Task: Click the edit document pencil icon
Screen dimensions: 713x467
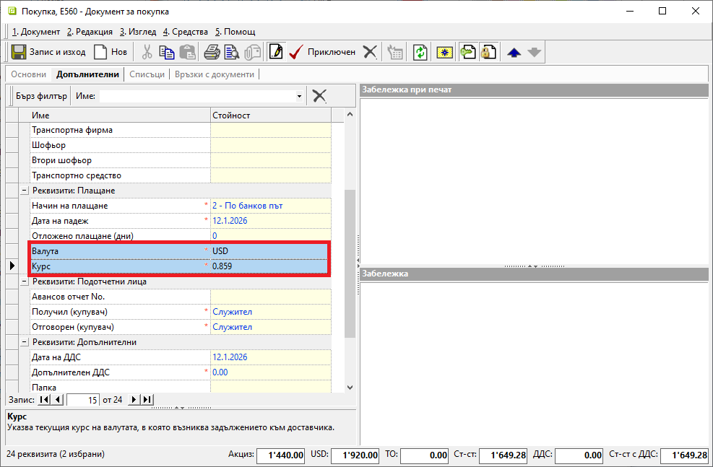Action: (275, 52)
